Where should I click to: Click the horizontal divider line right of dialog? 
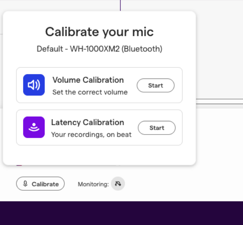(x=219, y=99)
